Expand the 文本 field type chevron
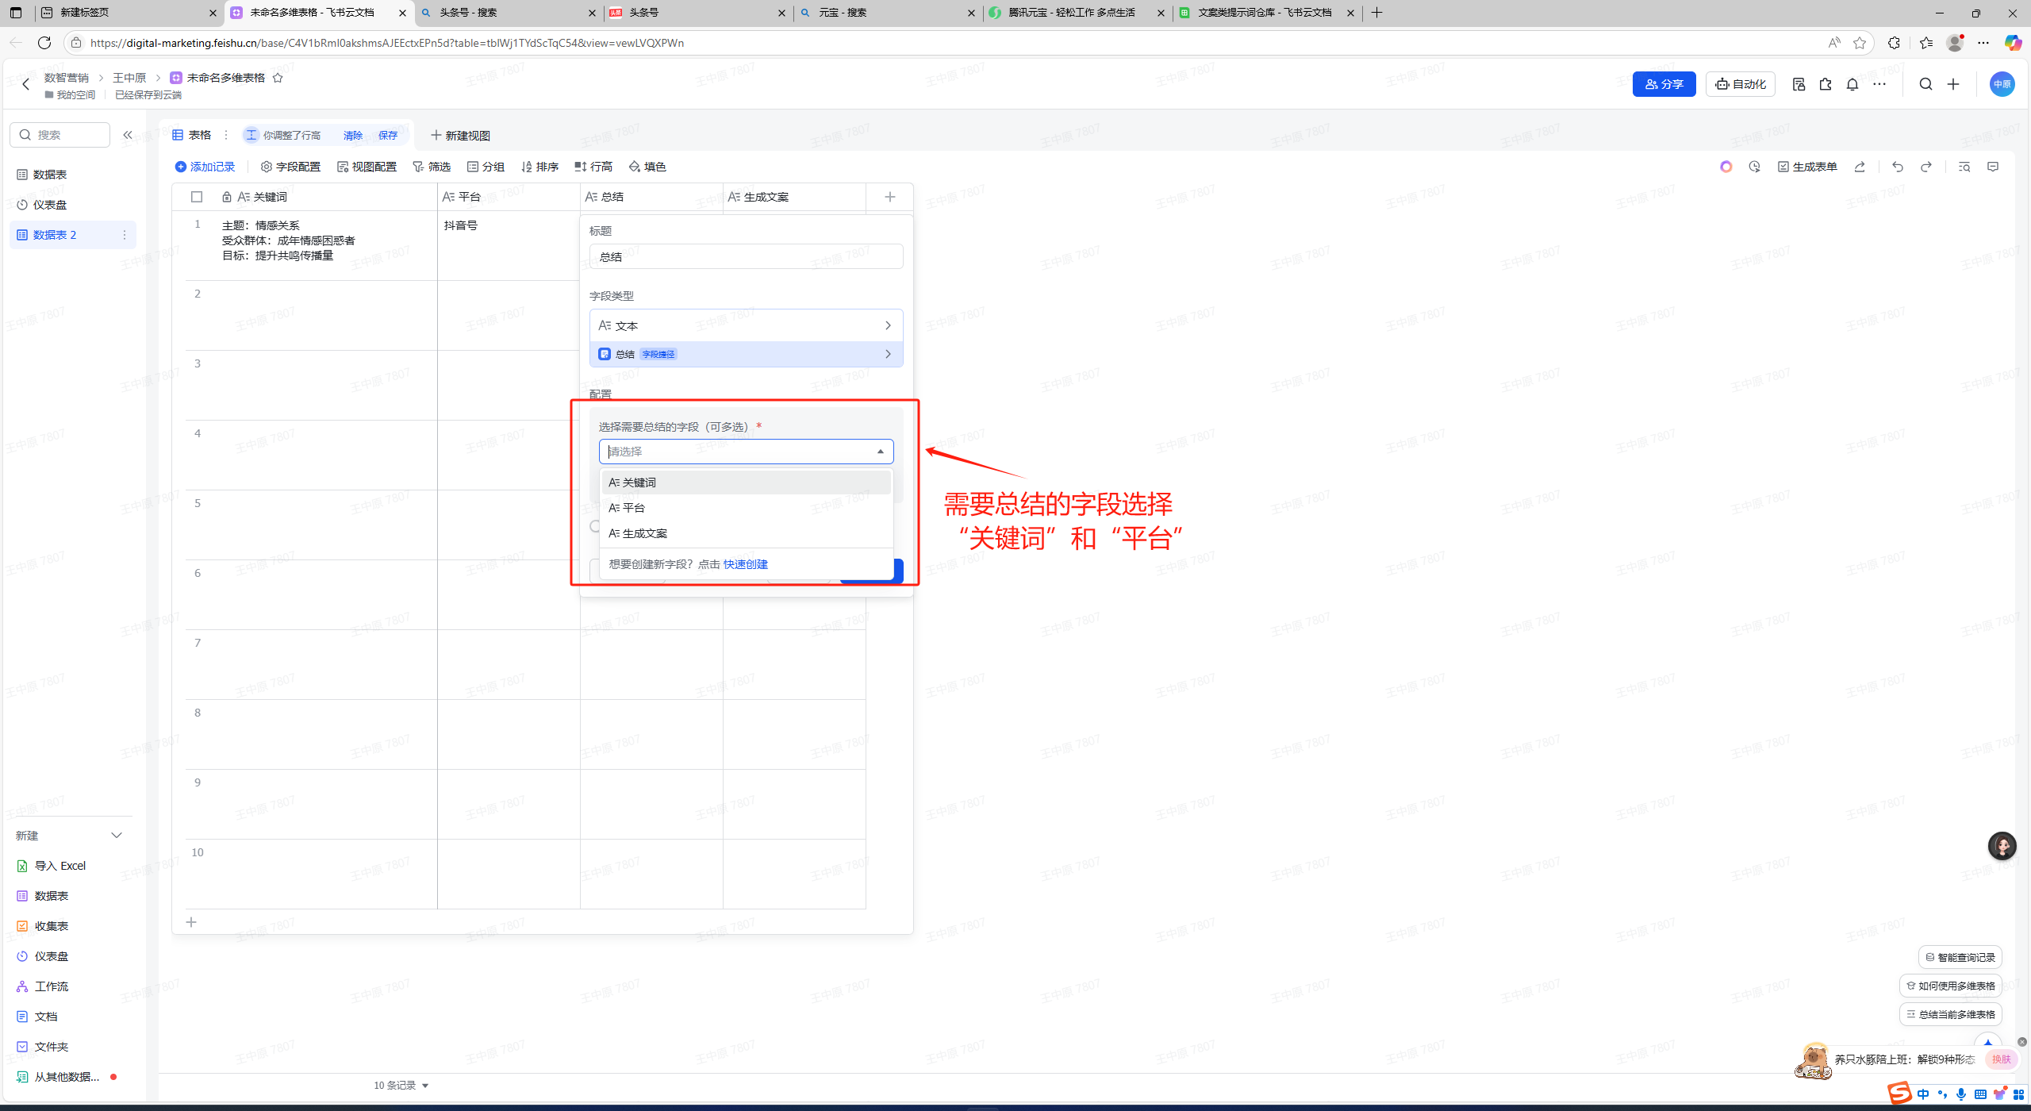 coord(888,325)
